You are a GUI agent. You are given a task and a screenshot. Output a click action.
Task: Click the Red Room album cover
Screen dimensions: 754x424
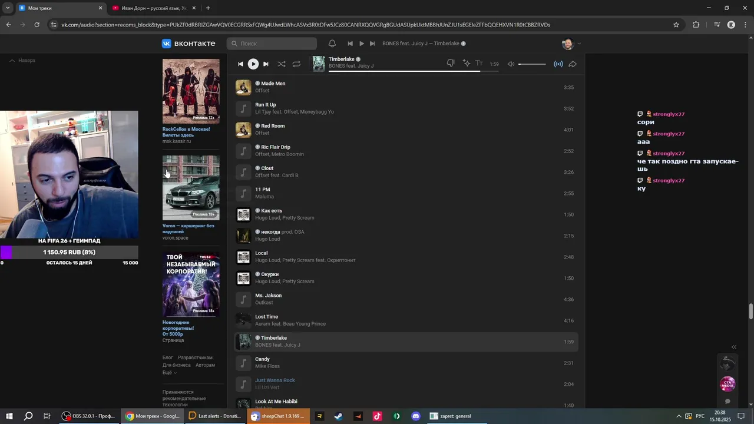243,130
